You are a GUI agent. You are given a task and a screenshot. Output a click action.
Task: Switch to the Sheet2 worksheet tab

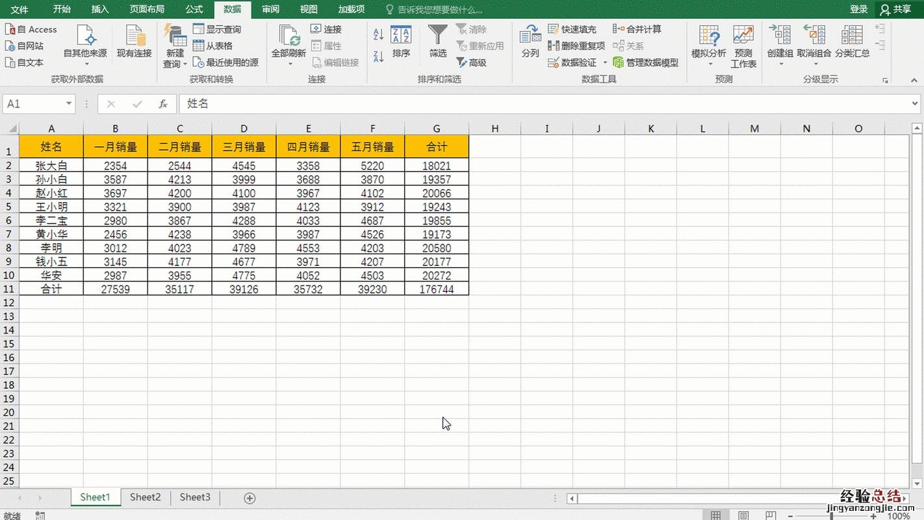tap(145, 497)
